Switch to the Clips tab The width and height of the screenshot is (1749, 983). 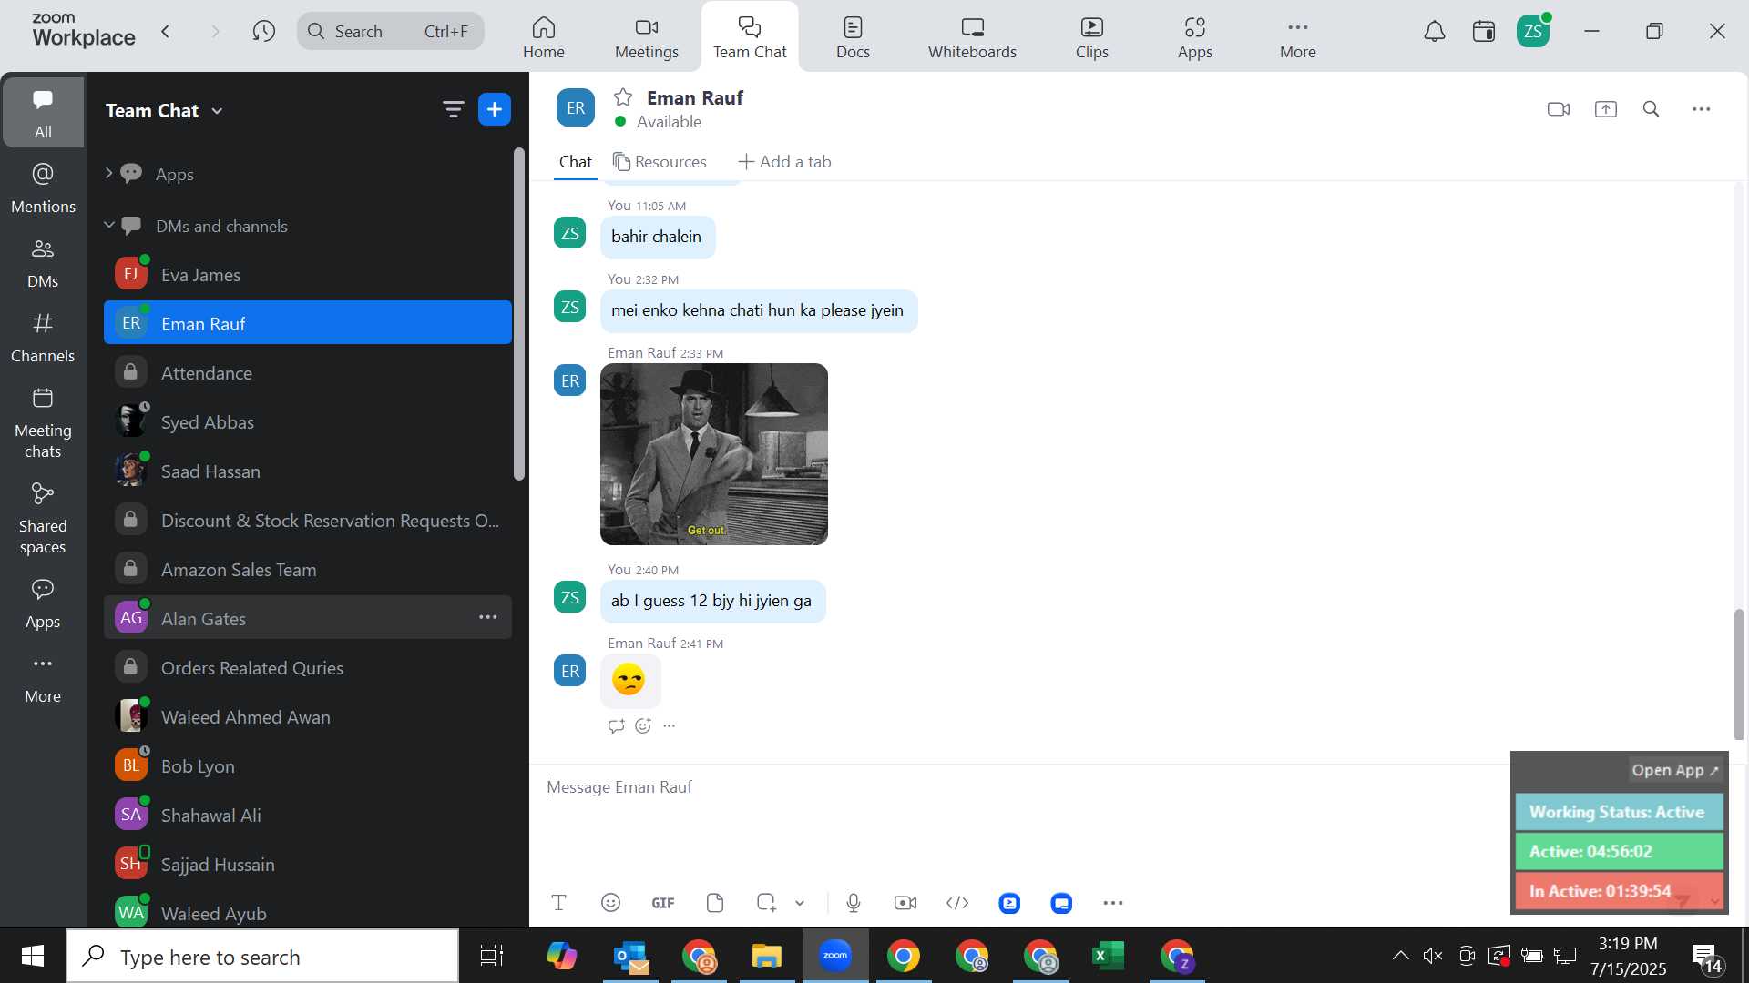[x=1092, y=37]
